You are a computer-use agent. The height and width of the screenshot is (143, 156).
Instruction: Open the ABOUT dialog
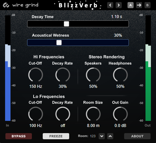click(137, 136)
